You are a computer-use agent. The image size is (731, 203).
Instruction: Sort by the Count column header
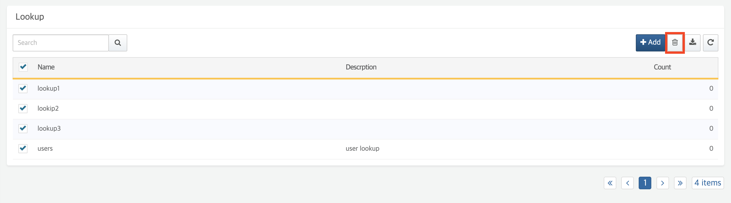[x=662, y=67]
